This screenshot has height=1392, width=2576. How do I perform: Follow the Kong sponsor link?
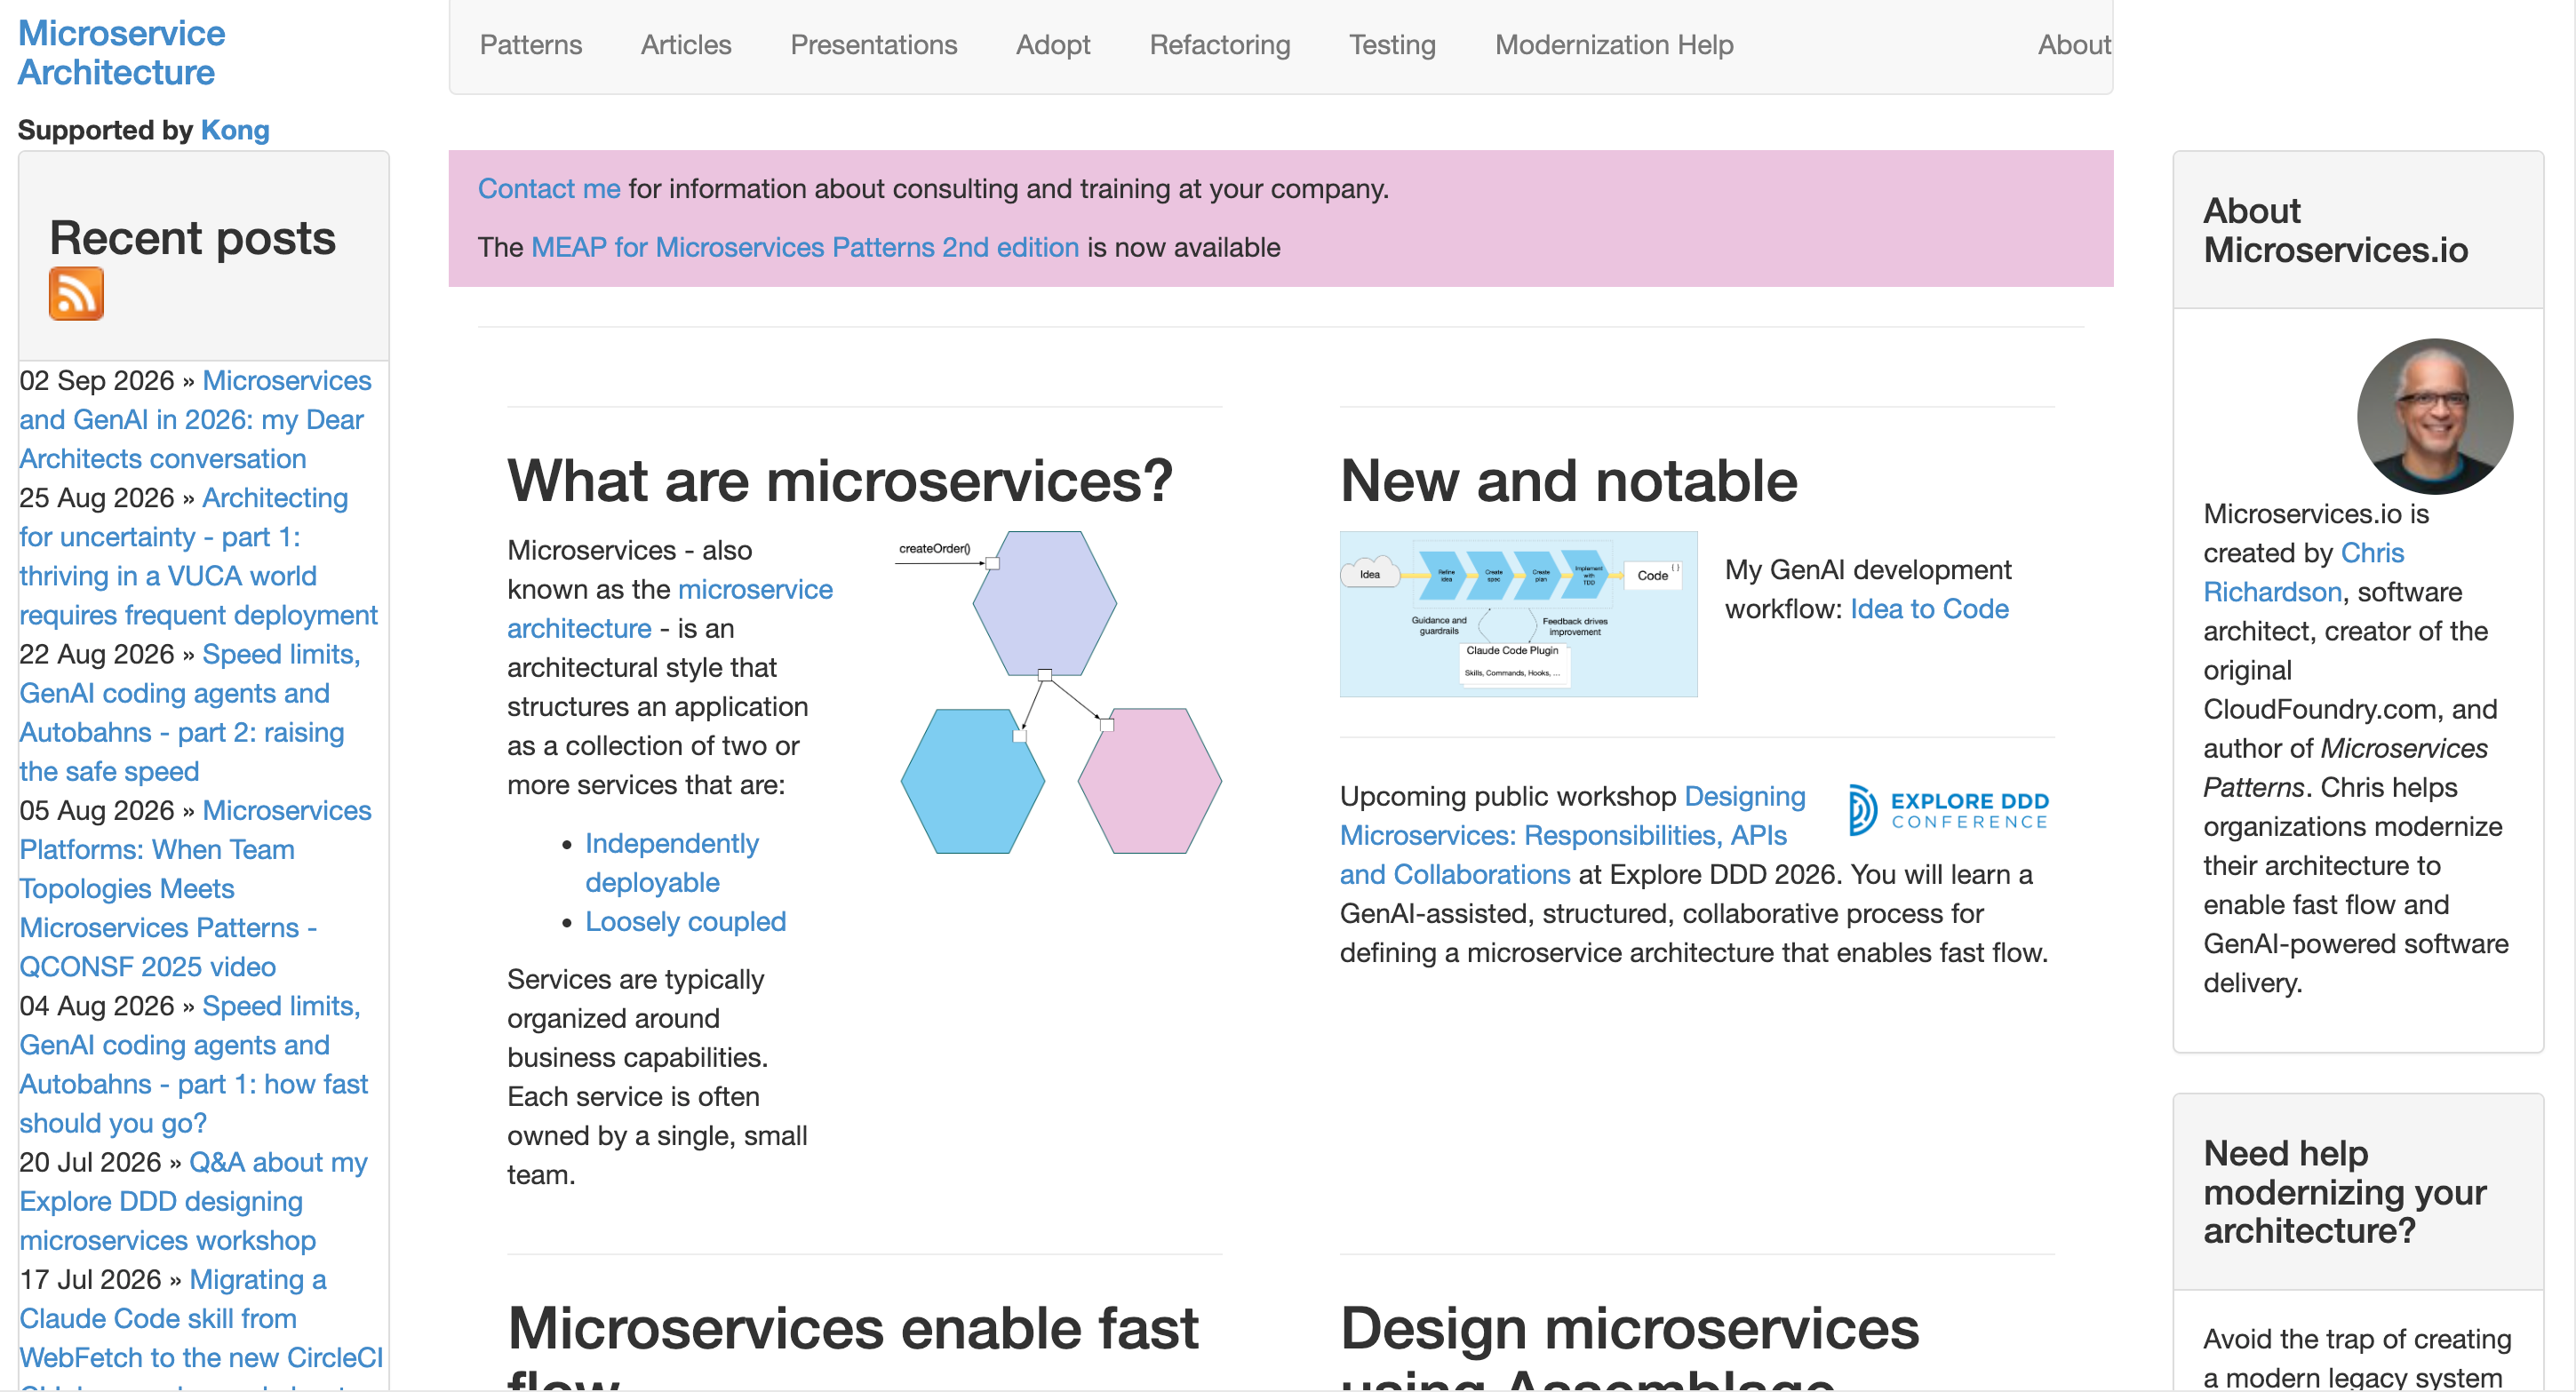tap(235, 130)
